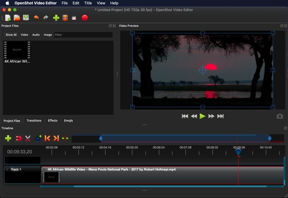Click the right handle of the timeline zoom slider
288x198 pixels.
[270, 138]
